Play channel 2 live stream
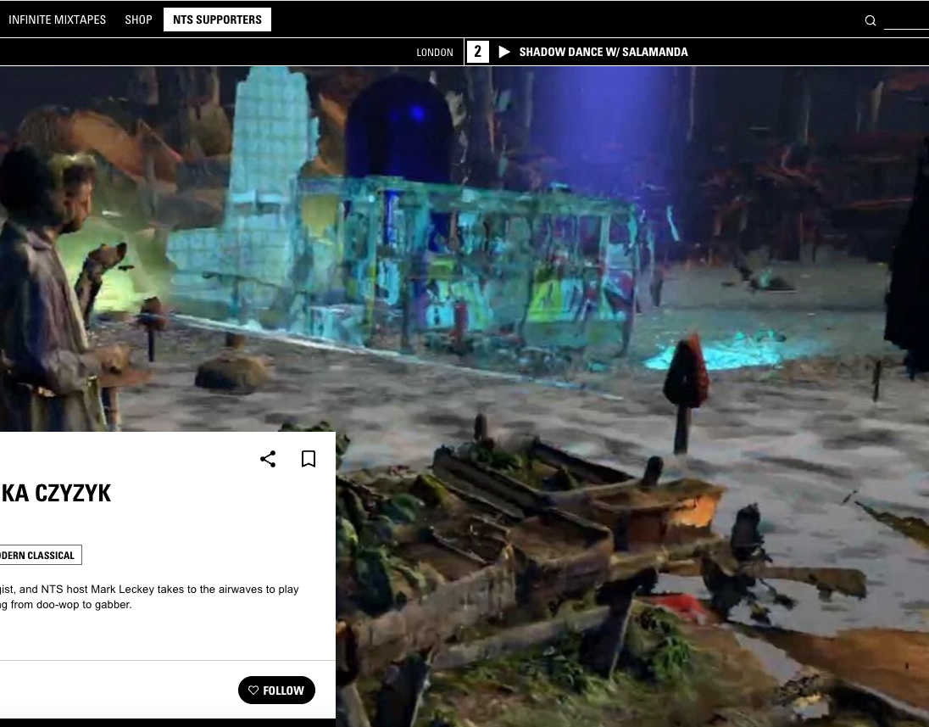 (504, 53)
